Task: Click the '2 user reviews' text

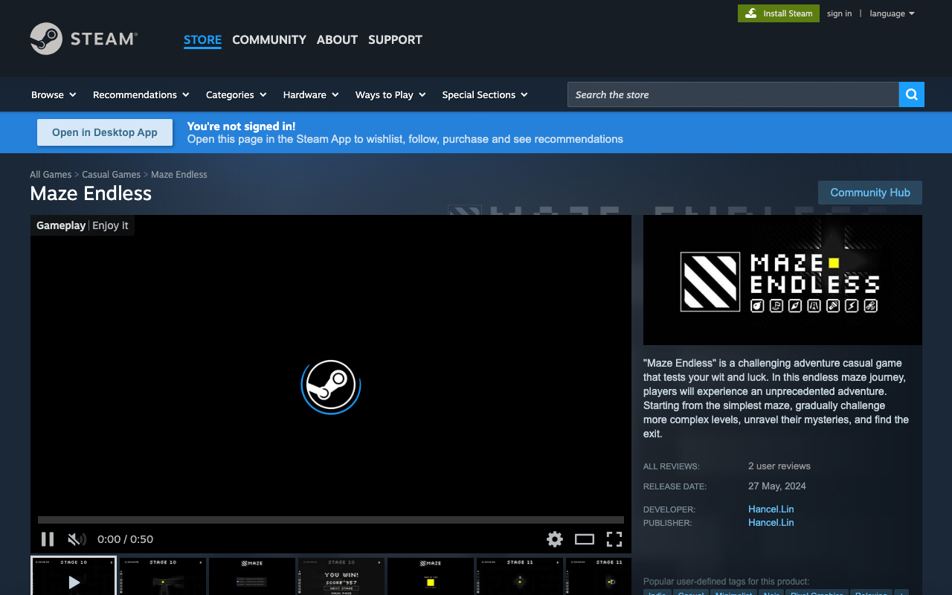Action: pos(779,466)
